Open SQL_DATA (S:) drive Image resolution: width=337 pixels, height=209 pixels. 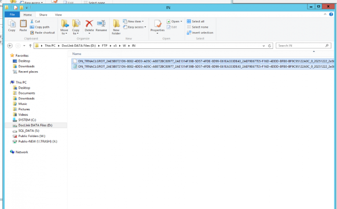click(29, 130)
